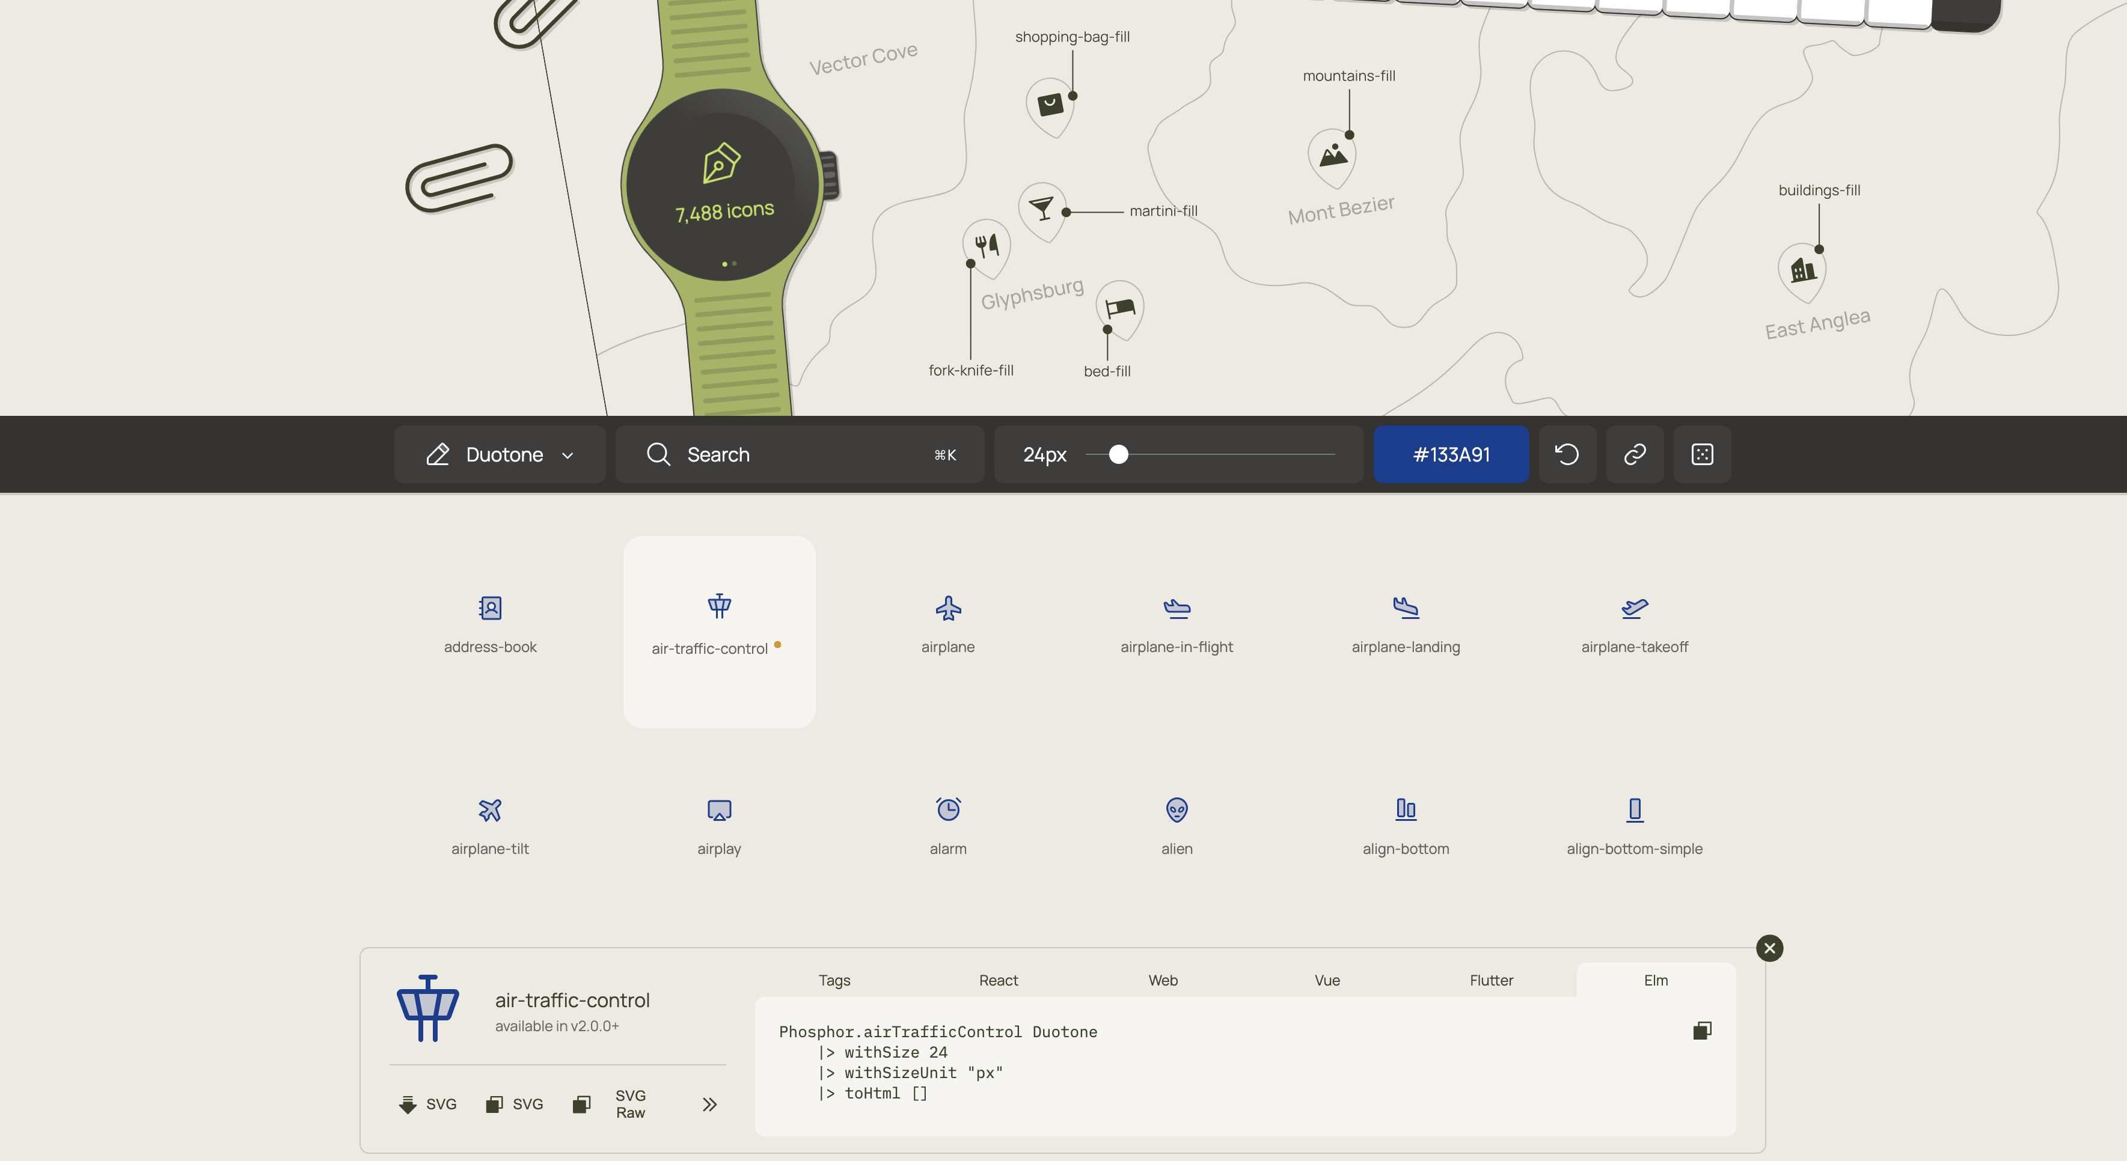Select the alarm icon
This screenshot has height=1161, width=2127.
(948, 809)
